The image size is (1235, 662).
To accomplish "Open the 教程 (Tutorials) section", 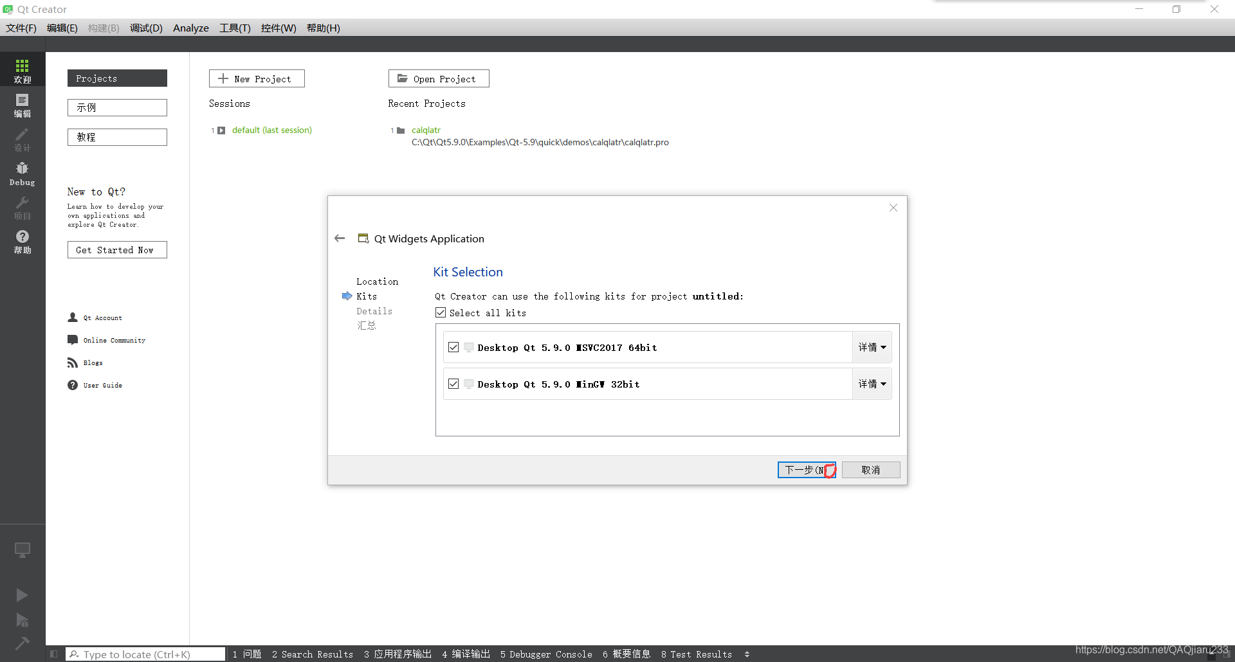I will coord(117,137).
